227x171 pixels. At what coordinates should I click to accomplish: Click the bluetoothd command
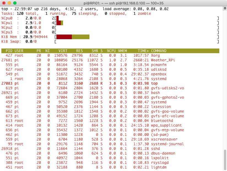[162, 121]
